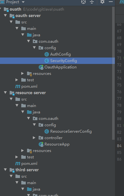
Task: Click resources folder icon in oauth-server
Action: (29, 74)
